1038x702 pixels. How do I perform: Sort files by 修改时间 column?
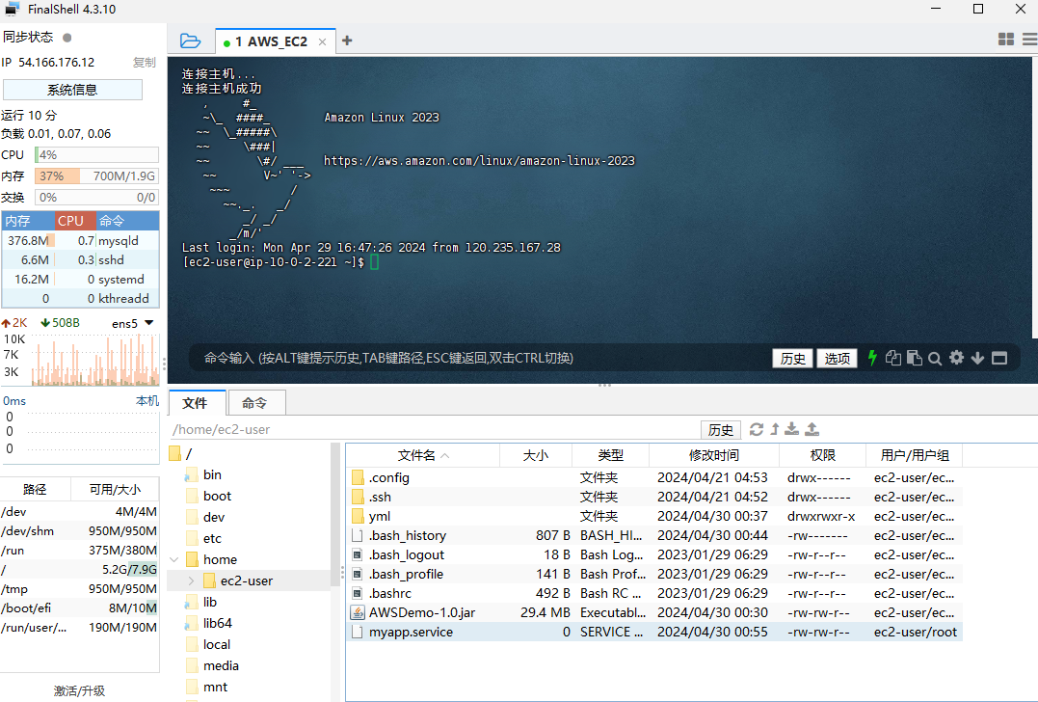713,455
